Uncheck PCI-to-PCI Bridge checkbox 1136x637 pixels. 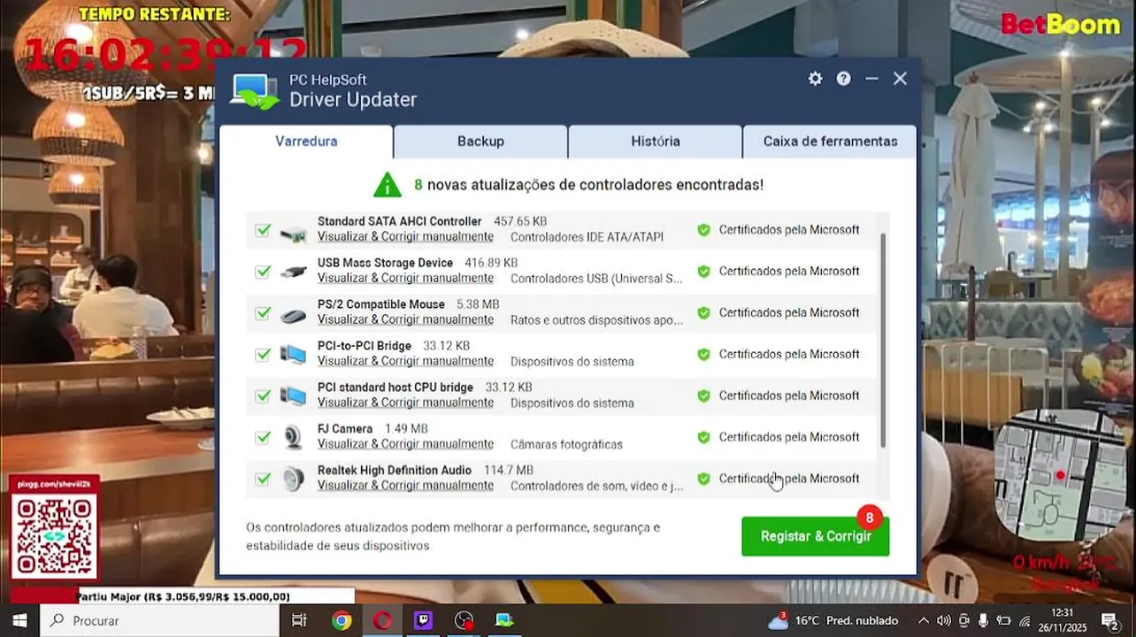pos(263,355)
